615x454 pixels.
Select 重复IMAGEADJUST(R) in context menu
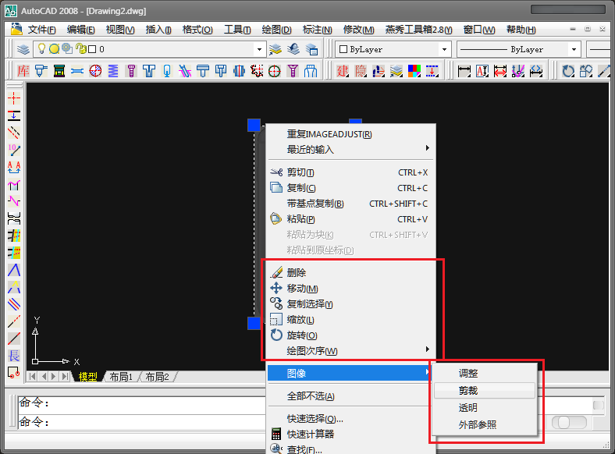pyautogui.click(x=351, y=134)
